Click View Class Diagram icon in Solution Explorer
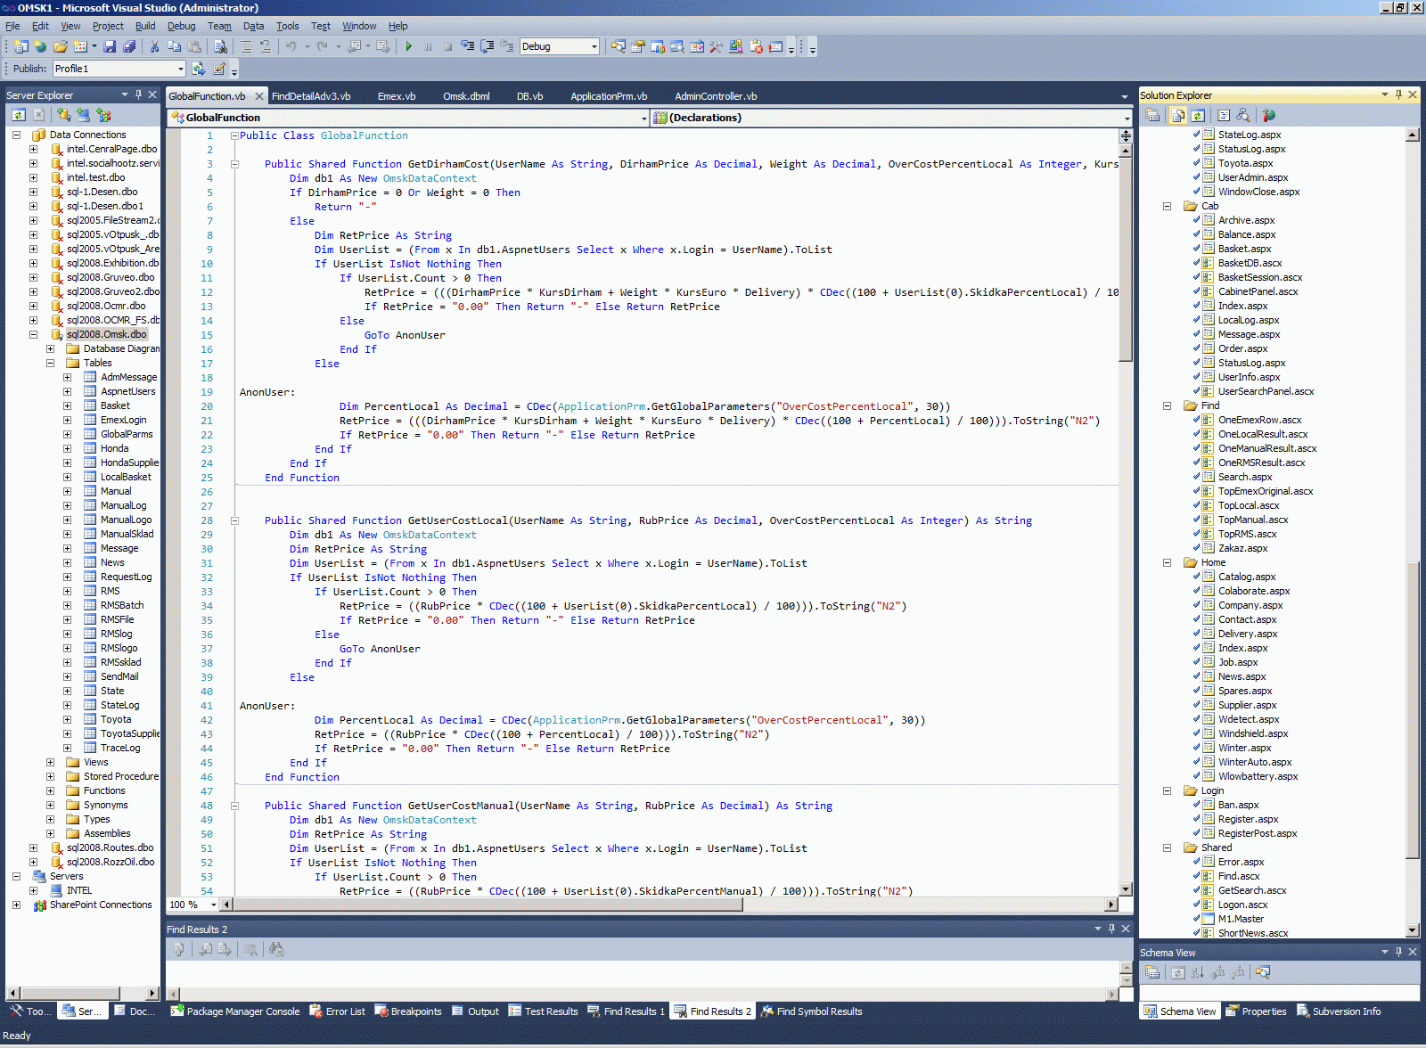Image resolution: width=1426 pixels, height=1048 pixels. (1242, 115)
